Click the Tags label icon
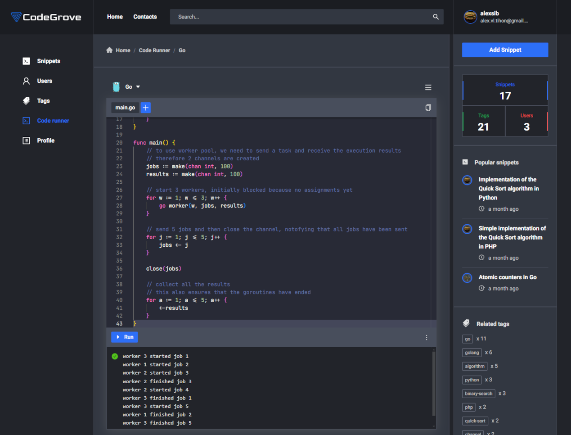This screenshot has height=435, width=571. click(26, 101)
